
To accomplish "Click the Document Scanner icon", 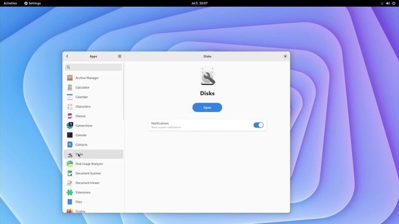I will (x=70, y=173).
